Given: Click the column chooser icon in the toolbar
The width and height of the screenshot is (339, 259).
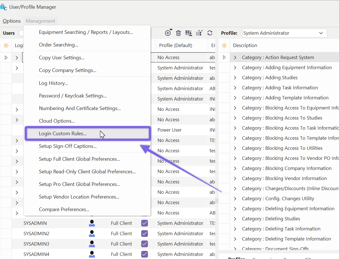Looking at the screenshot, I should tap(199, 33).
